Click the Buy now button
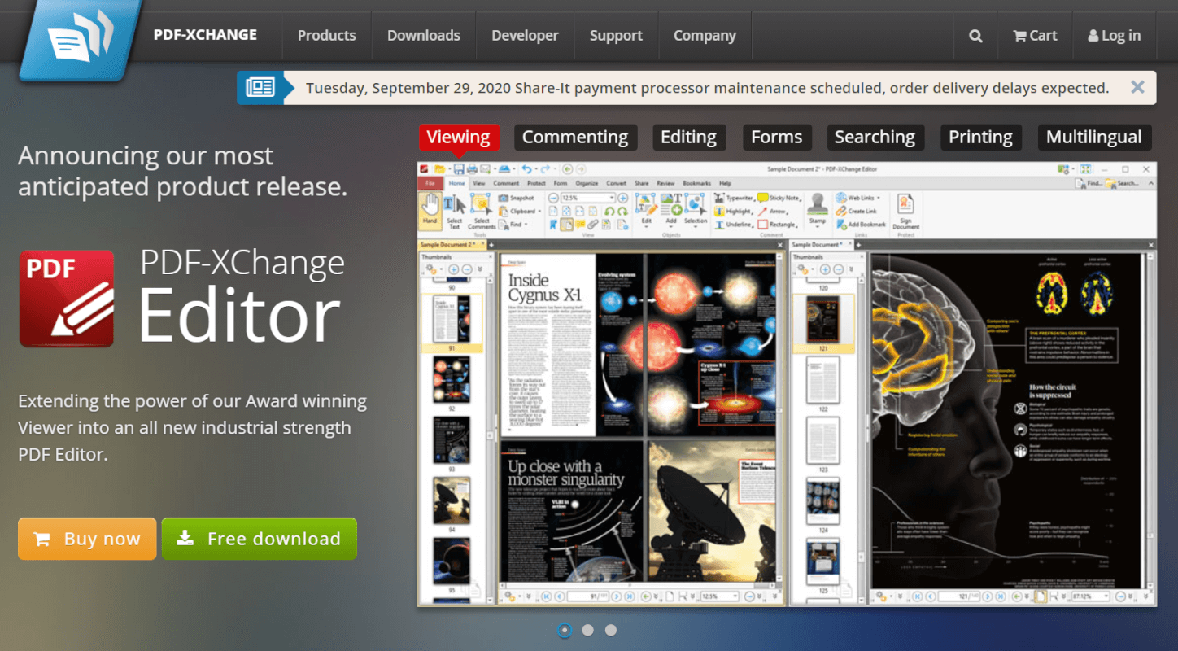The height and width of the screenshot is (651, 1178). click(87, 539)
